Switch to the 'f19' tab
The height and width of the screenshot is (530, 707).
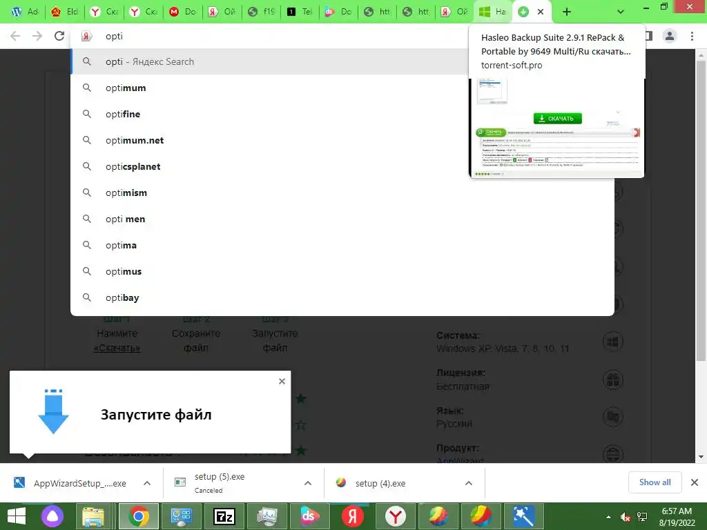coord(262,12)
